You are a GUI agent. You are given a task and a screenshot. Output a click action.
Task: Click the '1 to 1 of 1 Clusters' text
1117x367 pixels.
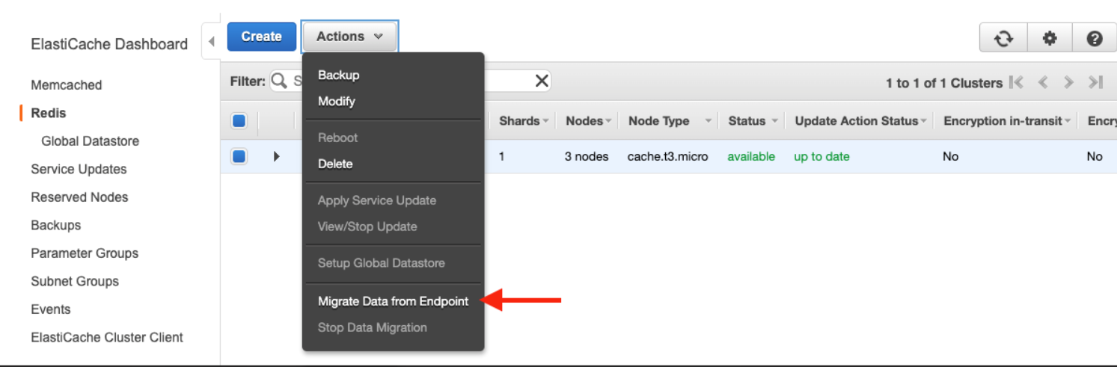pyautogui.click(x=944, y=83)
